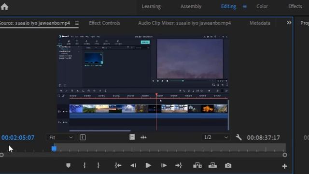Open Source monitor settings wrench
309x174 pixels.
point(239,137)
